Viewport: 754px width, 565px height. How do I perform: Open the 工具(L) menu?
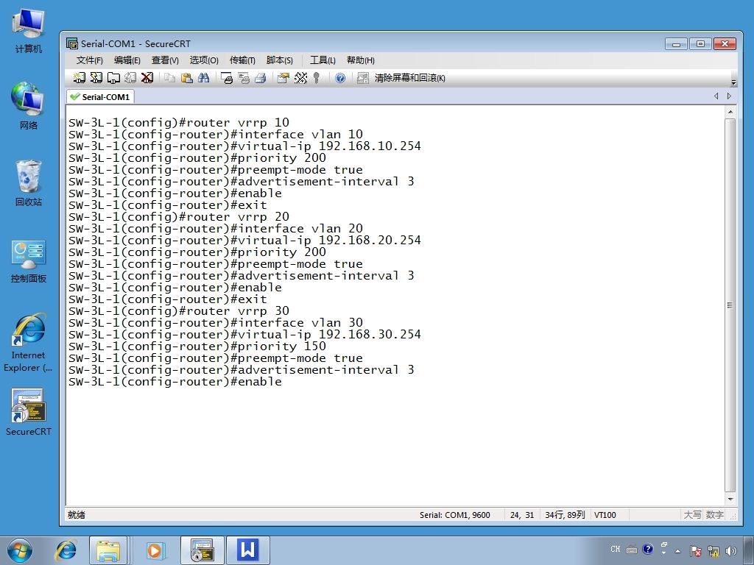(x=323, y=60)
